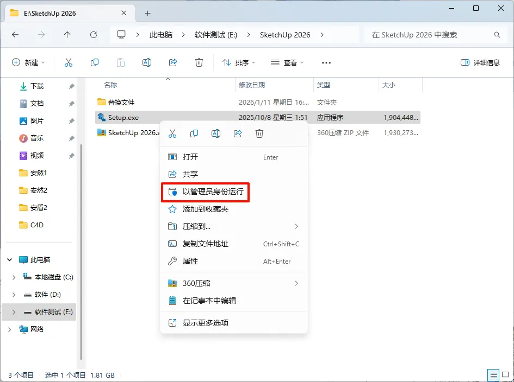Click chevron after SketchUp 2026 breadcrumb

(322, 35)
